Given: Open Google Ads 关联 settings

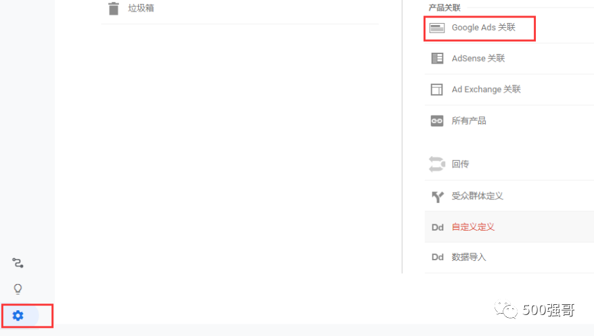Looking at the screenshot, I should (483, 28).
